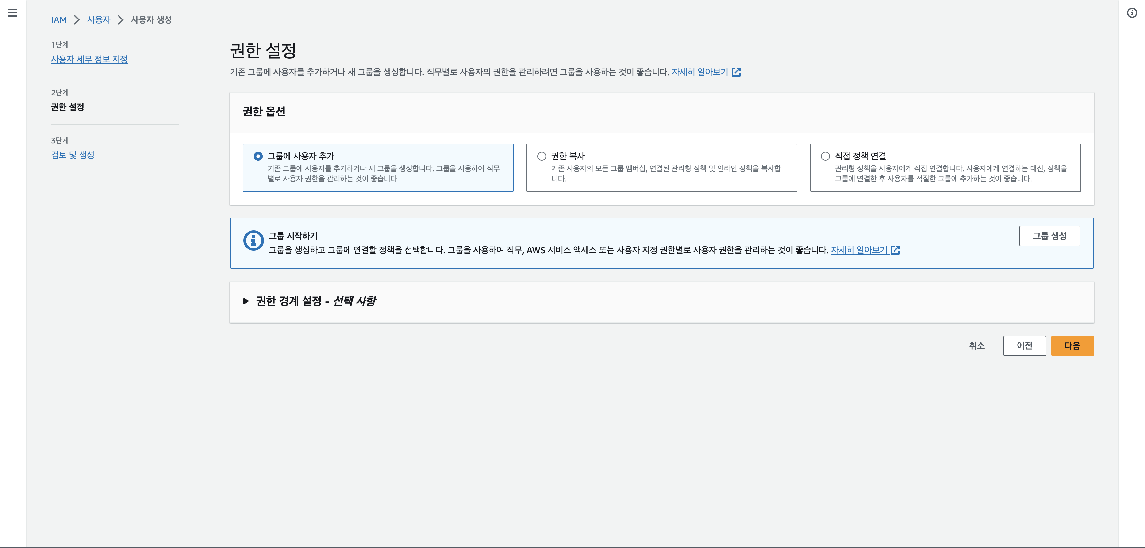Screen dimensions: 1145x548
Task: Click the breadcrumb chevron after IAM
Action: (77, 20)
